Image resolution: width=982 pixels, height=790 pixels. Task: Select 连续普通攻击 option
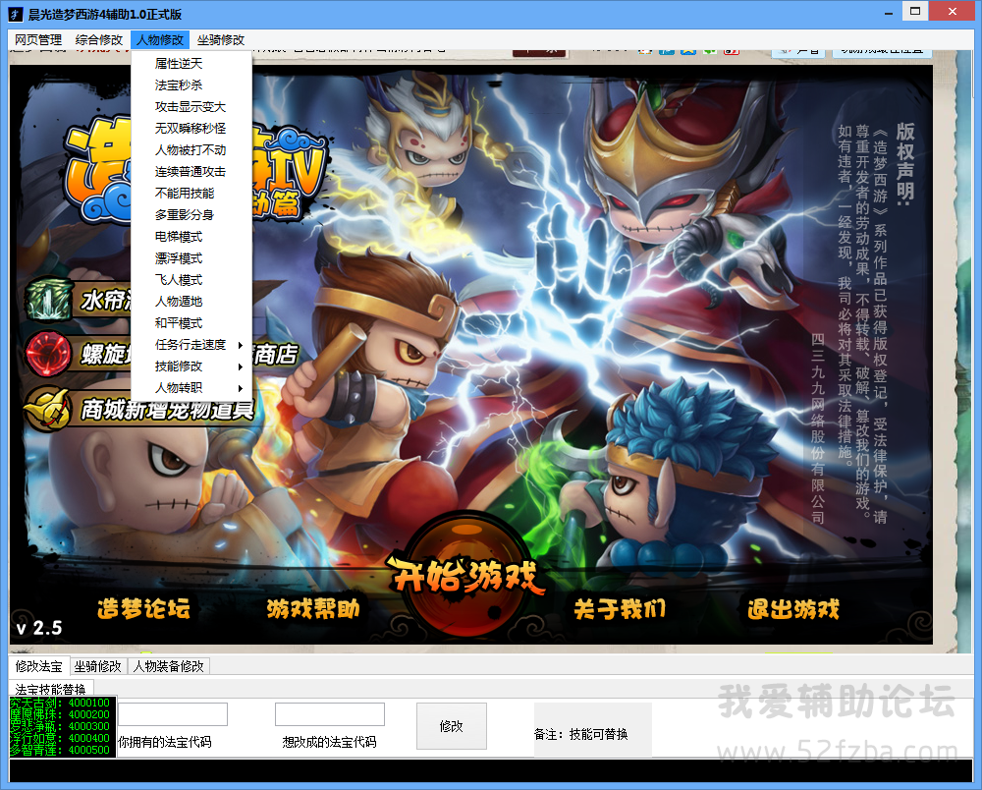[191, 172]
